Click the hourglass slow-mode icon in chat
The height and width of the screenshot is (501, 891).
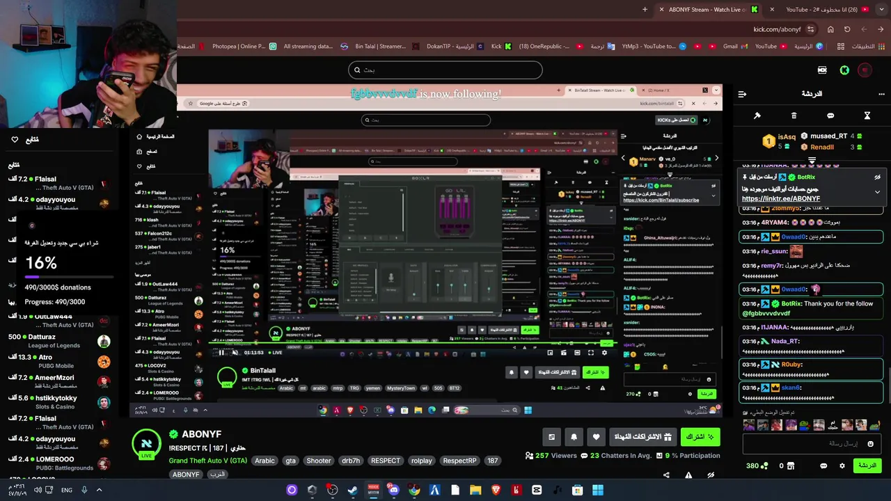point(867,116)
